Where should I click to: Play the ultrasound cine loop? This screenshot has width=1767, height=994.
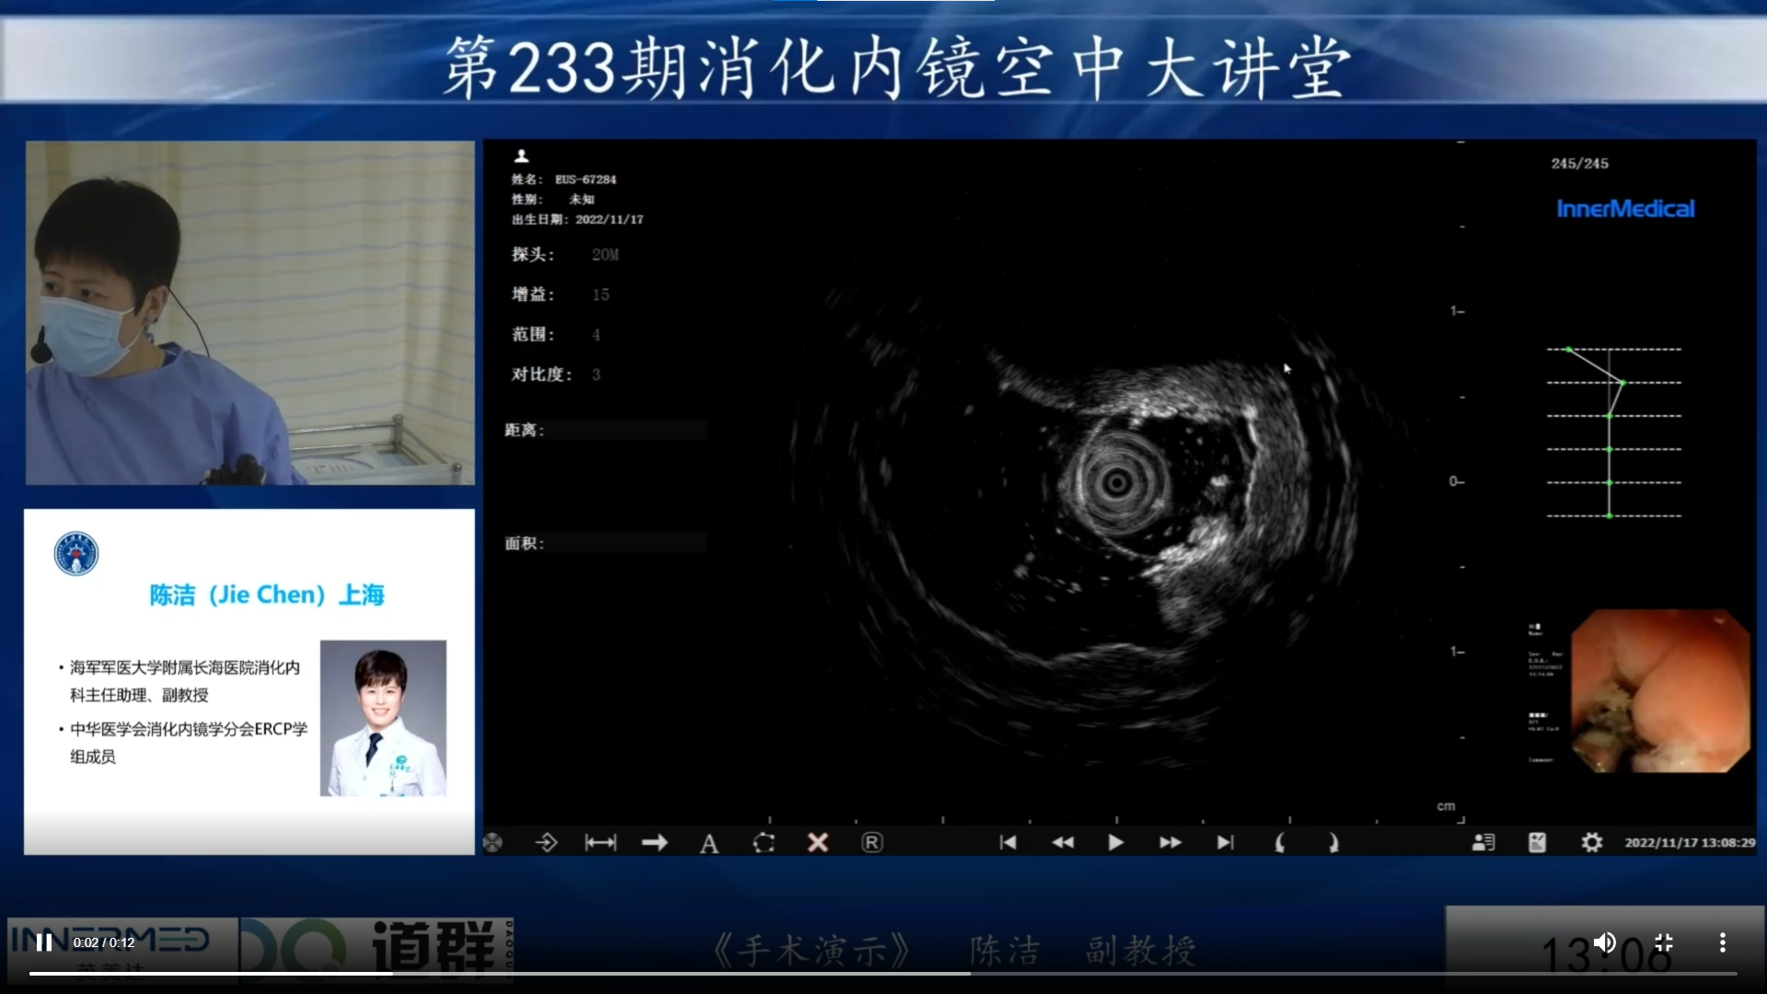(x=1115, y=842)
